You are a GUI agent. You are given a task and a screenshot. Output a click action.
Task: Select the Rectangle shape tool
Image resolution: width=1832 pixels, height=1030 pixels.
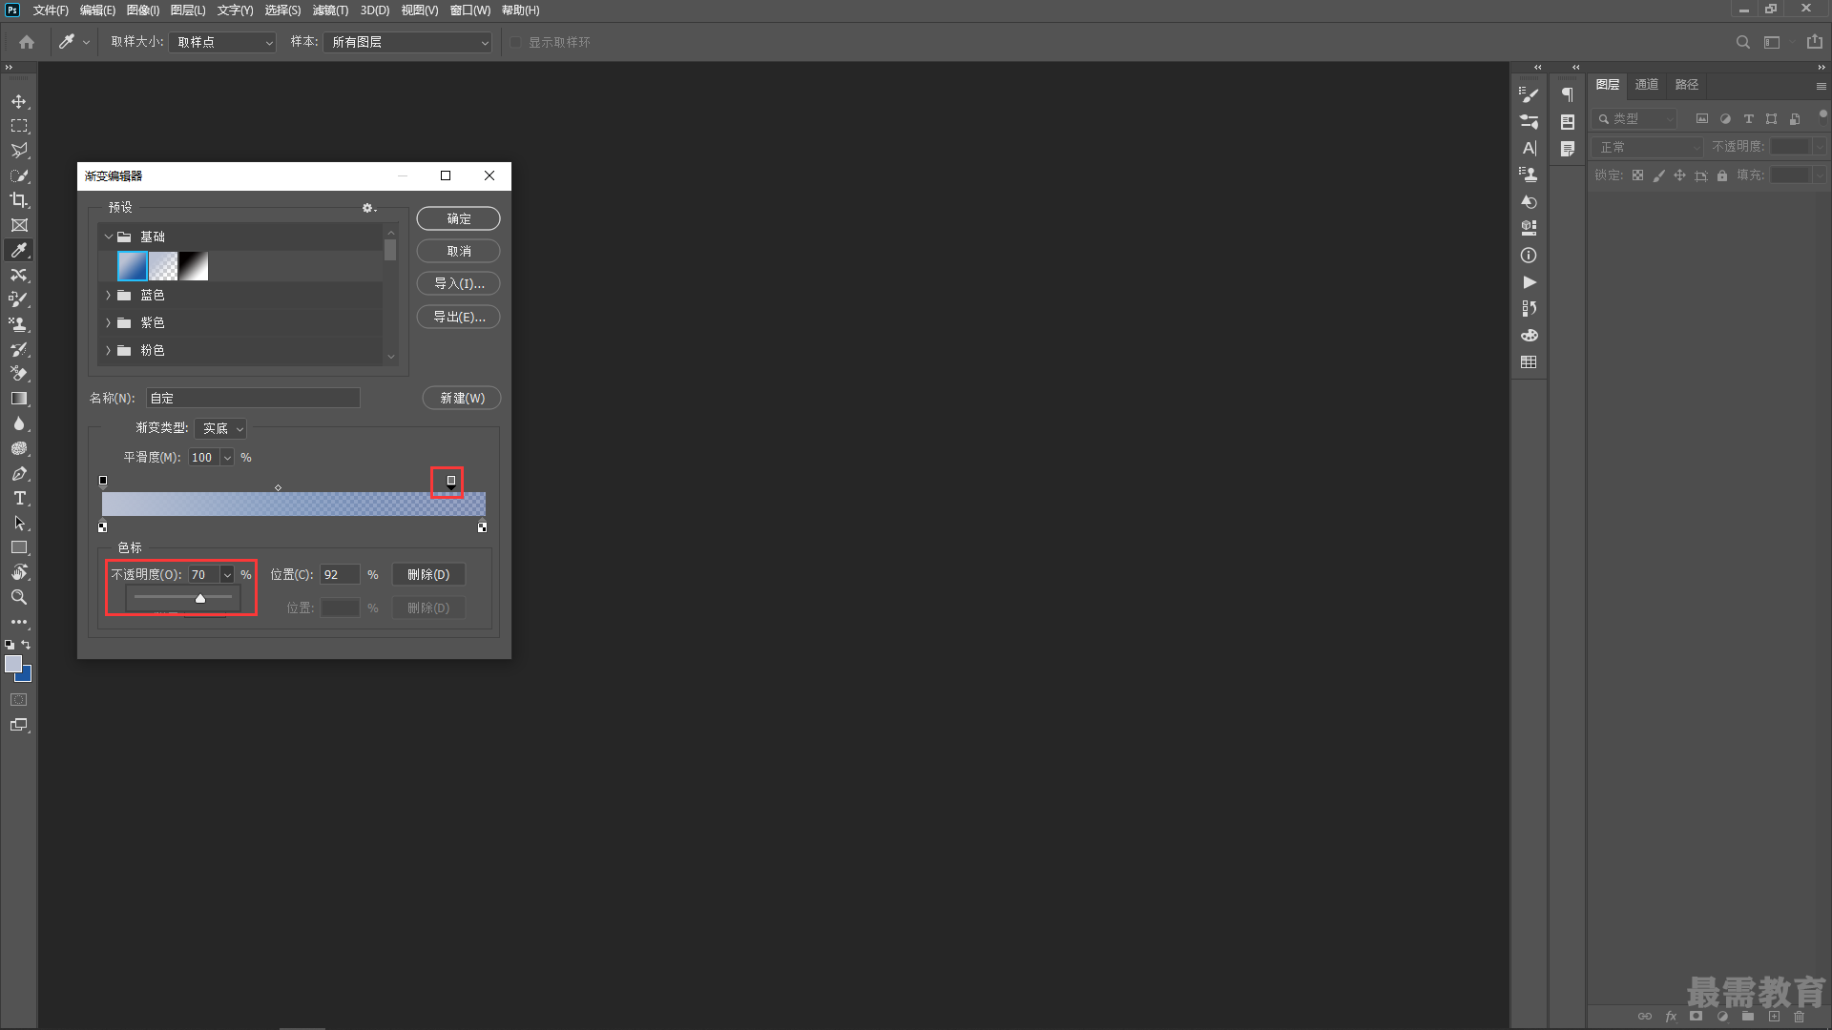19,547
